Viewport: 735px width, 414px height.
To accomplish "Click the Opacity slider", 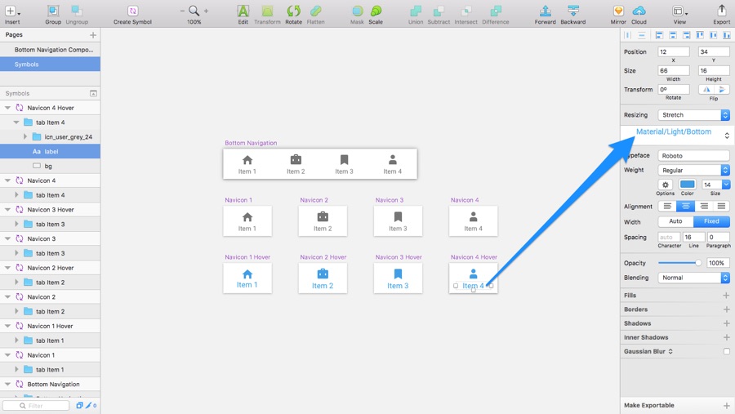I will coord(679,263).
